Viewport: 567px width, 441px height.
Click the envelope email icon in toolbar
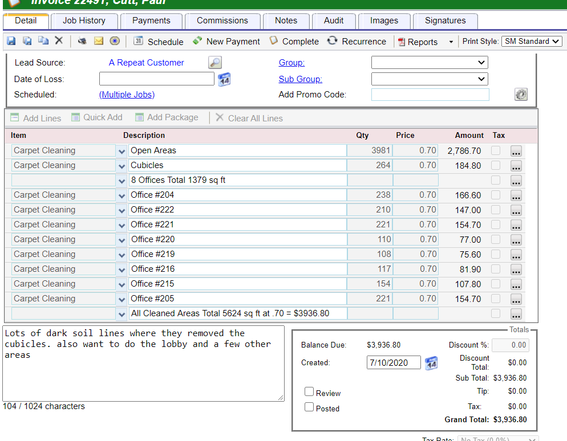pyautogui.click(x=98, y=41)
